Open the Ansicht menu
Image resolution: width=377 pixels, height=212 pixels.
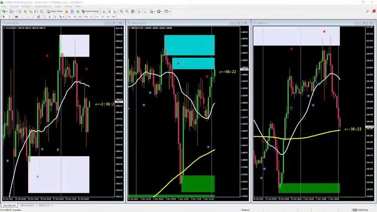[x=14, y=6]
